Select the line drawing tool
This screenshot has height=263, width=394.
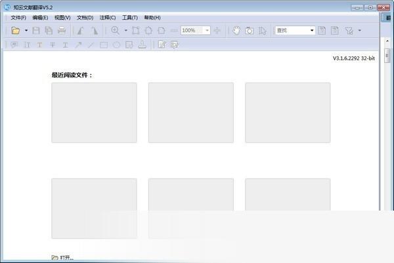[91, 45]
